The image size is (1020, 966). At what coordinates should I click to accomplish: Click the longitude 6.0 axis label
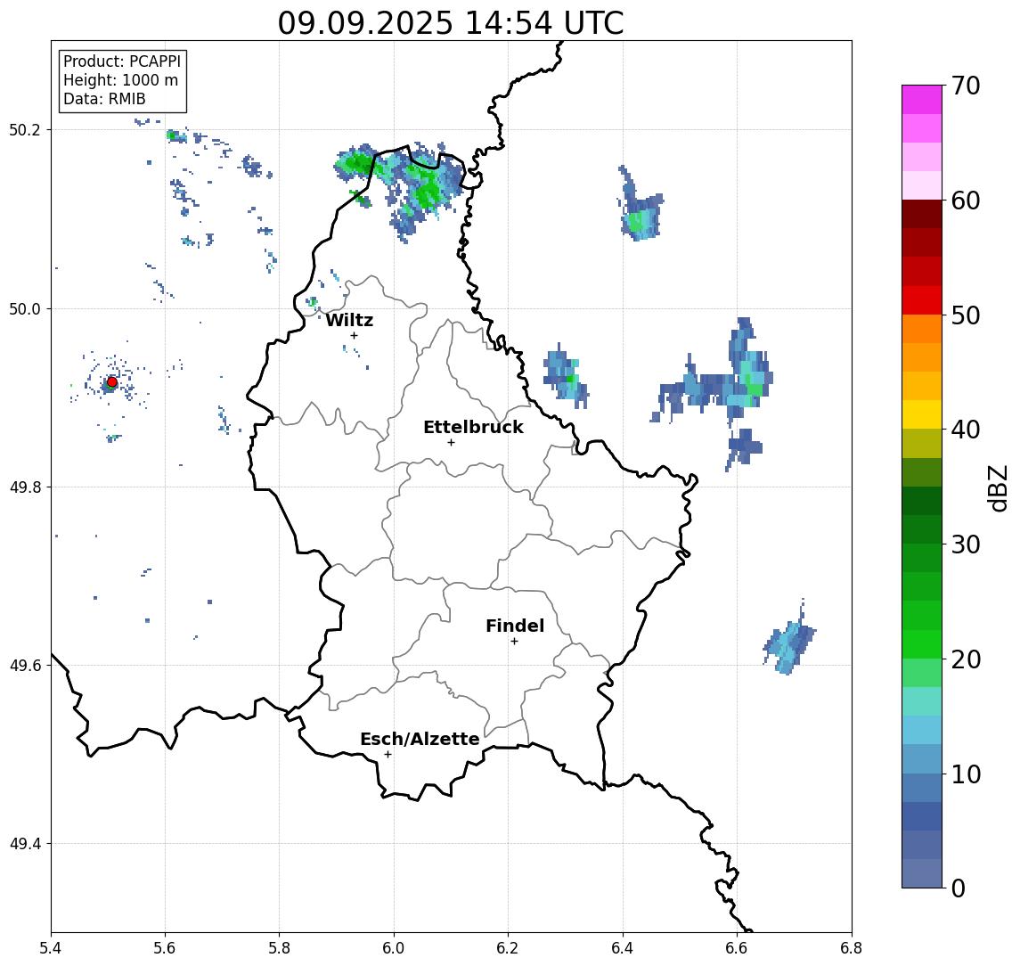click(x=395, y=948)
